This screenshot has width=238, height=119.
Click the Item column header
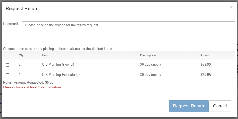pos(45,55)
